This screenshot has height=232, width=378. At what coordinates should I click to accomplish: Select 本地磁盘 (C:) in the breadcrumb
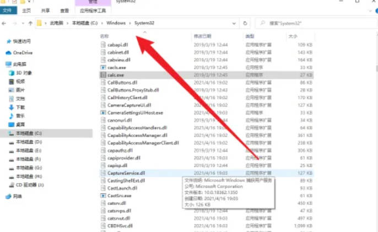(x=85, y=23)
